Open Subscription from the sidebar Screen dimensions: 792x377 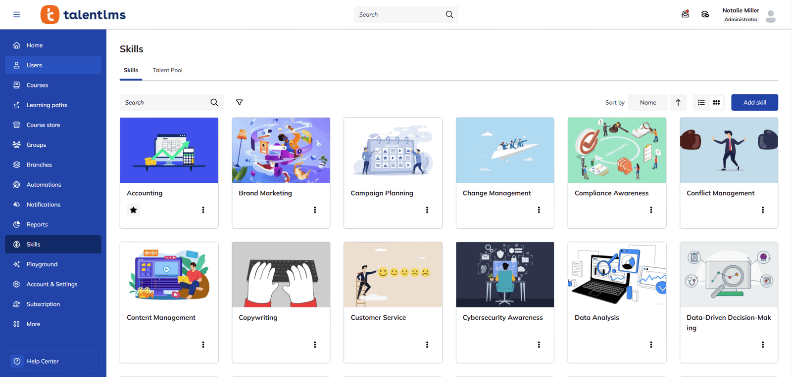pyautogui.click(x=53, y=304)
